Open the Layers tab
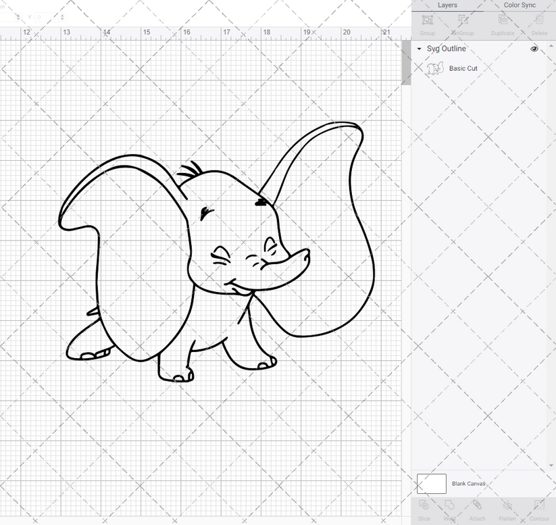Viewport: 556px width, 525px height. click(447, 5)
